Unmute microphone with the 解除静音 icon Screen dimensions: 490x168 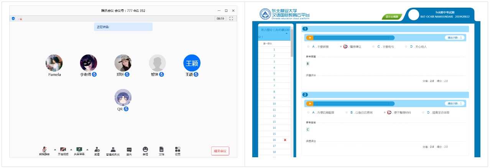[x=44, y=150]
